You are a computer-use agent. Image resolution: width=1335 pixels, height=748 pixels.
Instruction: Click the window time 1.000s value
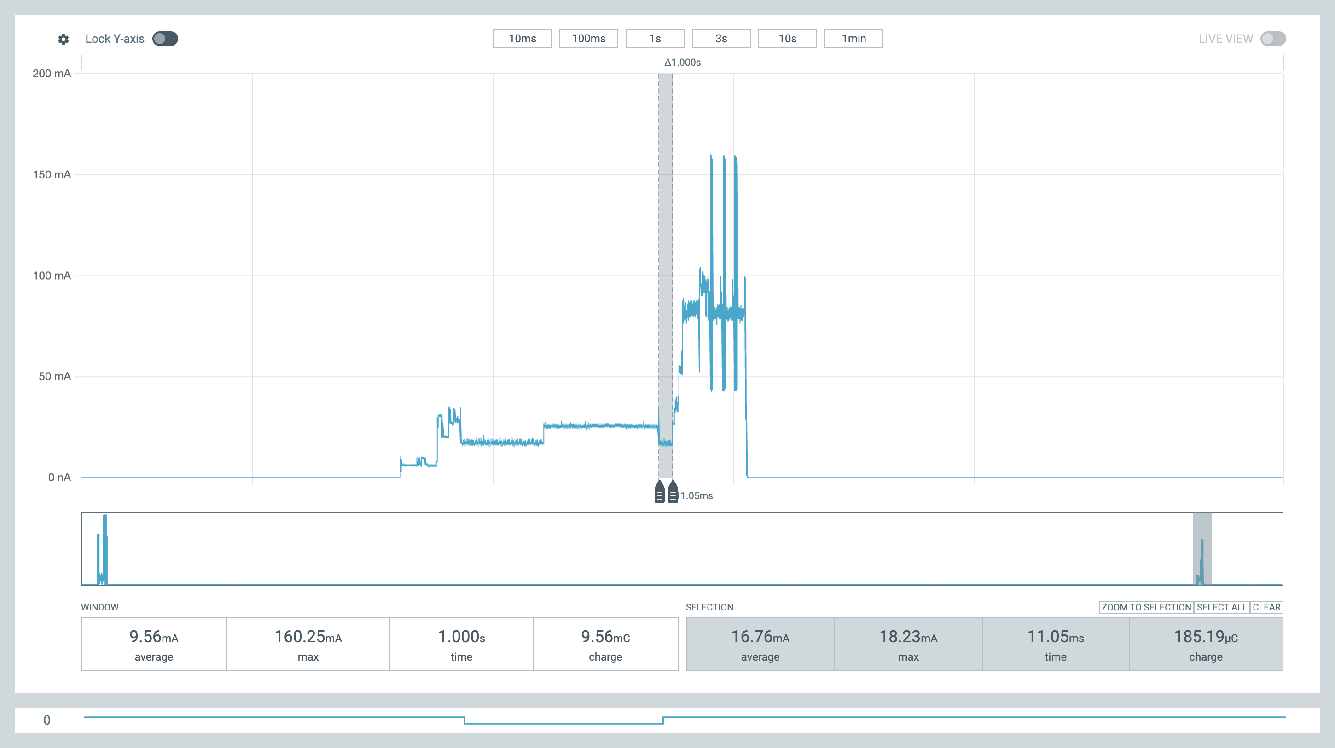[x=461, y=637]
